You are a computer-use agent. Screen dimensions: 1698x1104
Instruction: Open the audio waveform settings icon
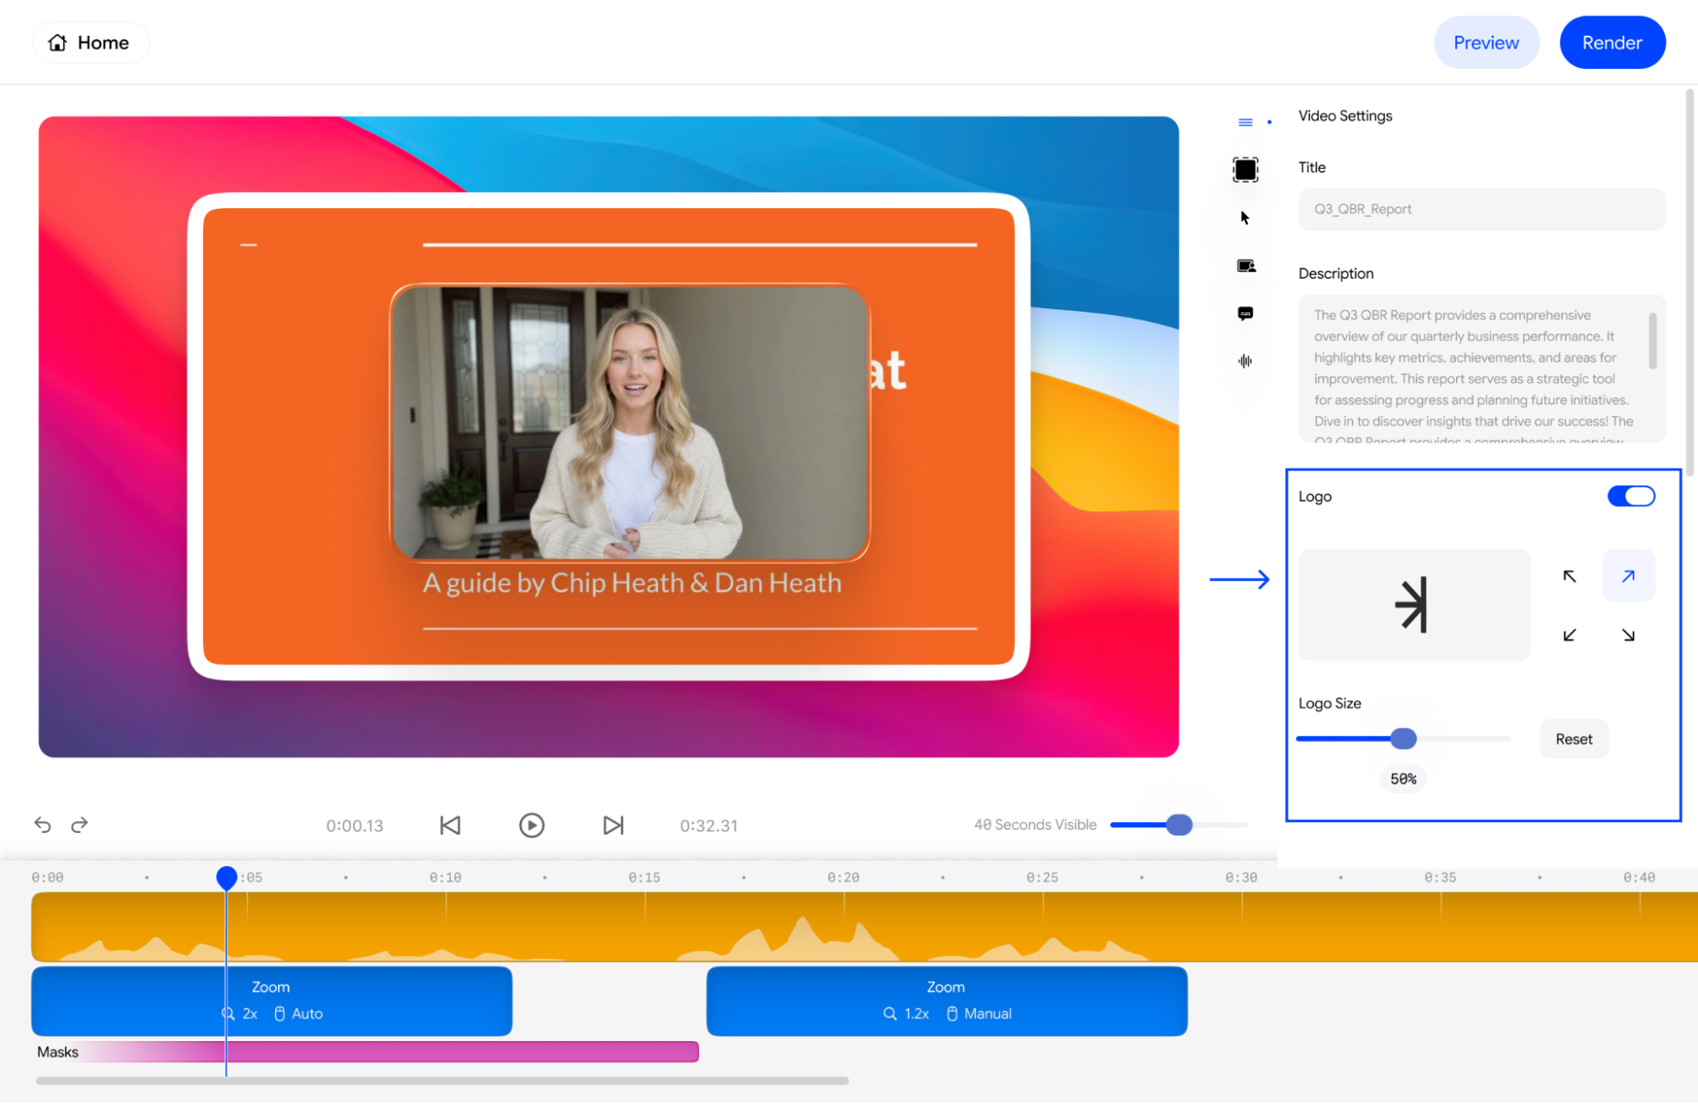coord(1245,361)
